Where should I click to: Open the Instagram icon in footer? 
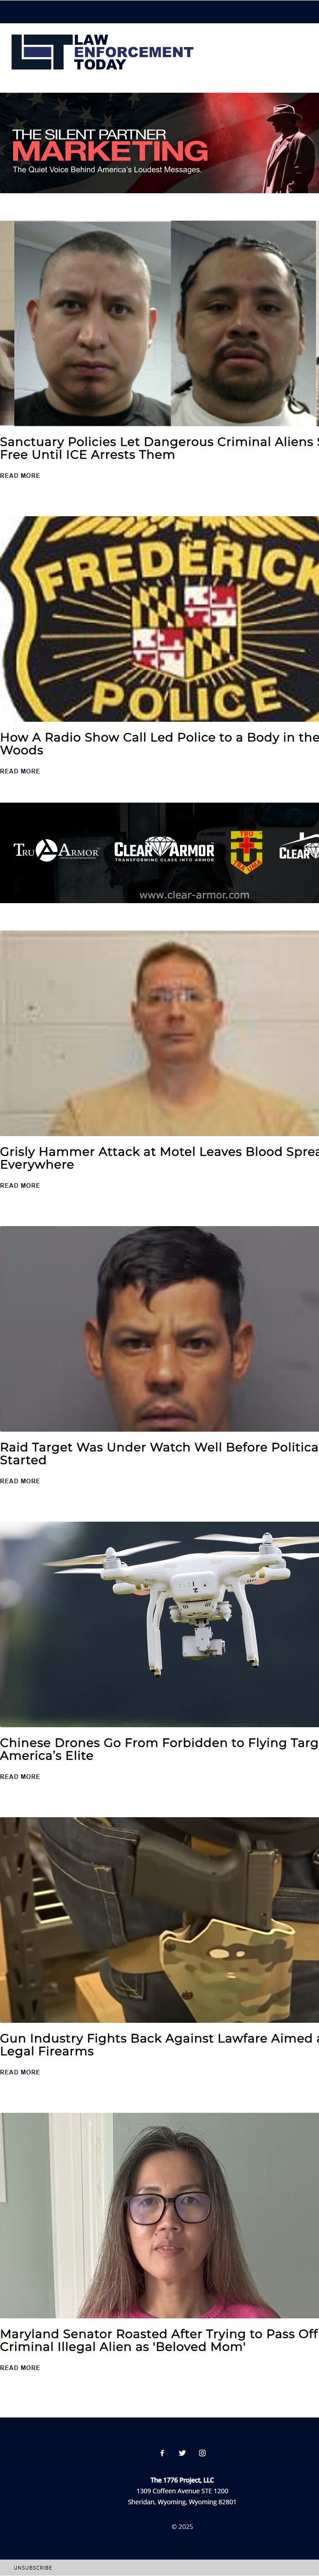point(202,2452)
